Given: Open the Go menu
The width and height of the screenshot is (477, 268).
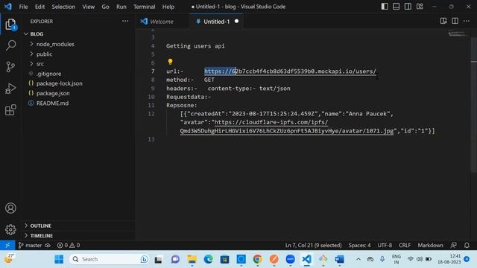Looking at the screenshot, I should [105, 7].
